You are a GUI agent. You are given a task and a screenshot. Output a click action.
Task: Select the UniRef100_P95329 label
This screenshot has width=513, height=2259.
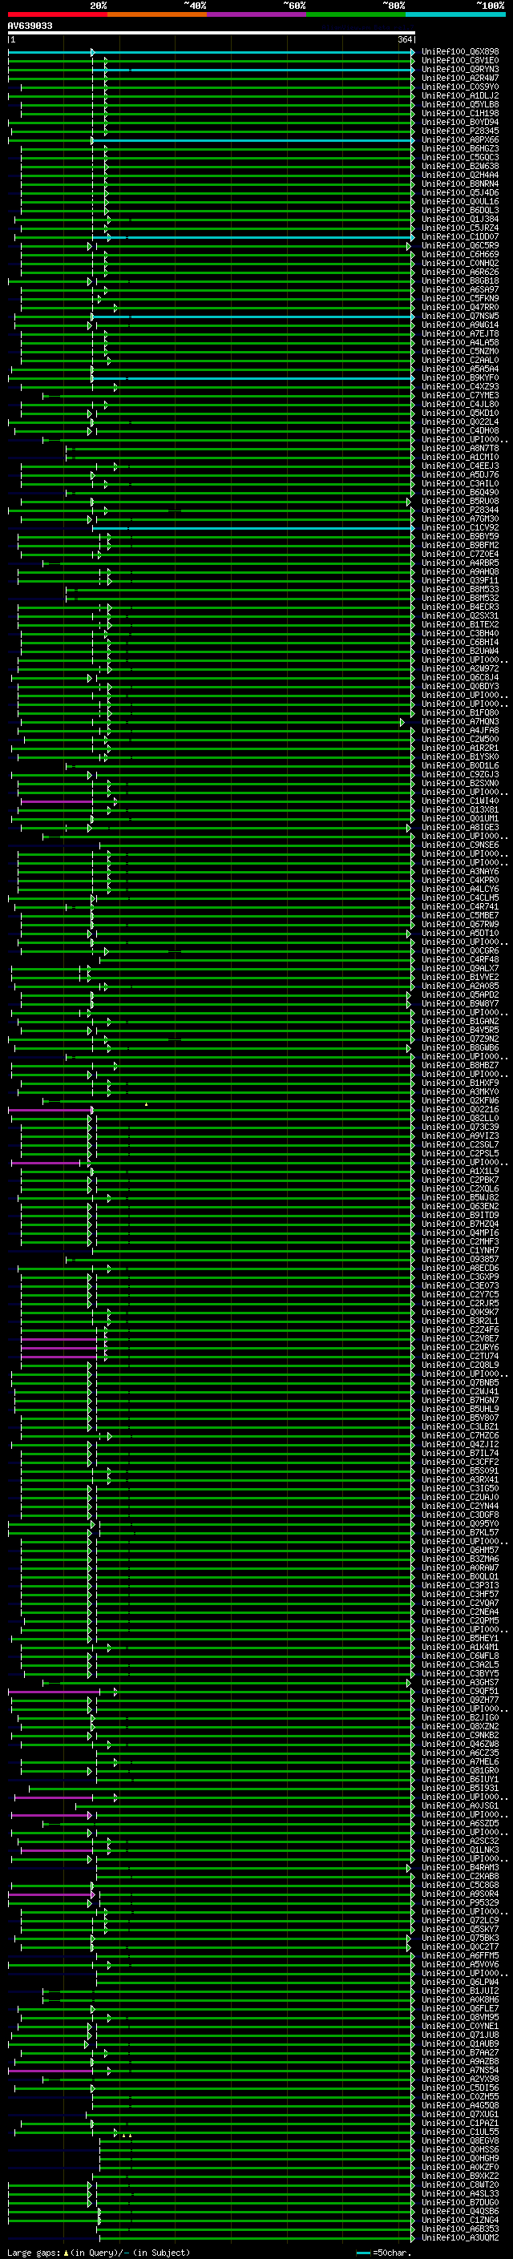tap(460, 1904)
